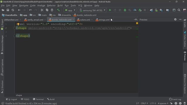Image resolution: width=187 pixels, height=105 pixels.
Task: Open the Event Log
Action: coord(175,99)
